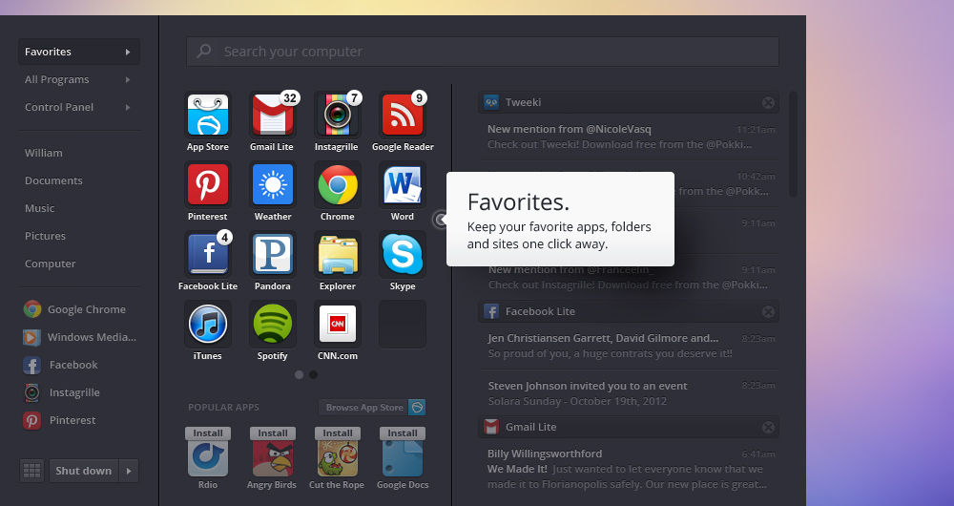Open mention from @NicoleVasq notification

629,137
